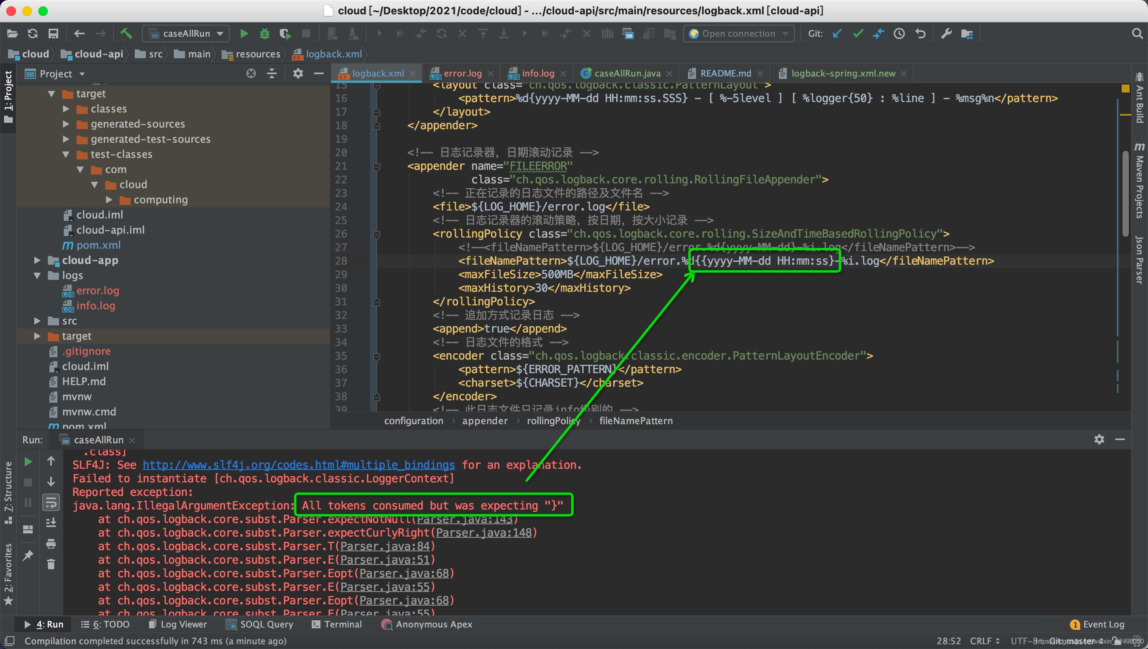Switch to the error.log editor tab
Image resolution: width=1148 pixels, height=649 pixels.
pos(462,73)
